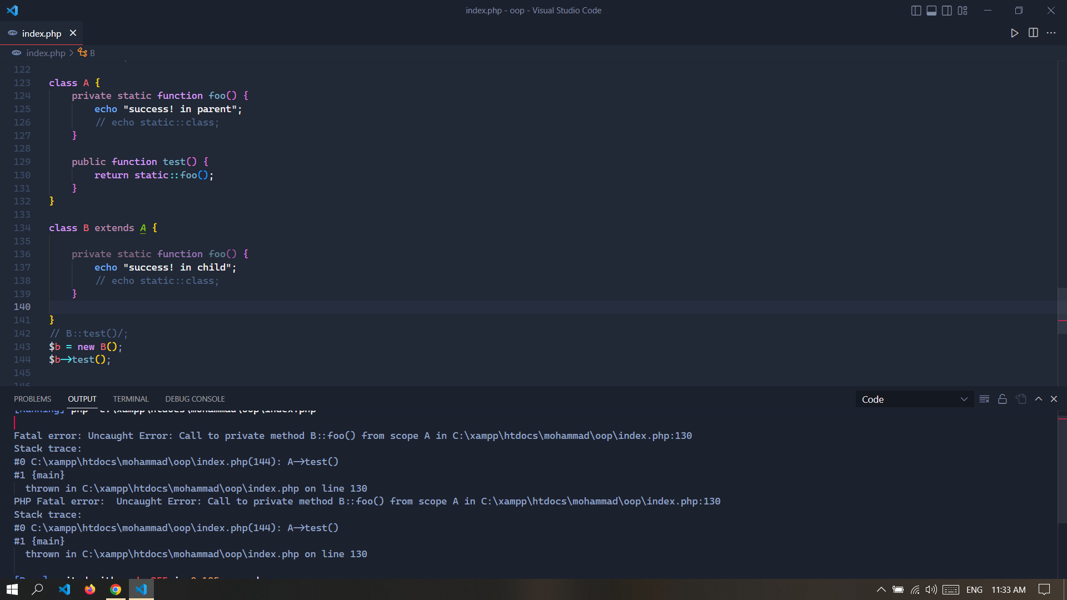Click editor vertical scrollbar slider
The height and width of the screenshot is (600, 1067).
coord(1062,311)
